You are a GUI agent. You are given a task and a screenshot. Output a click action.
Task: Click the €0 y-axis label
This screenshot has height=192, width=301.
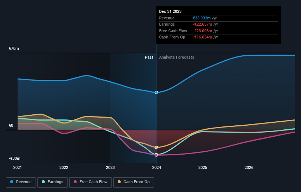(11, 125)
